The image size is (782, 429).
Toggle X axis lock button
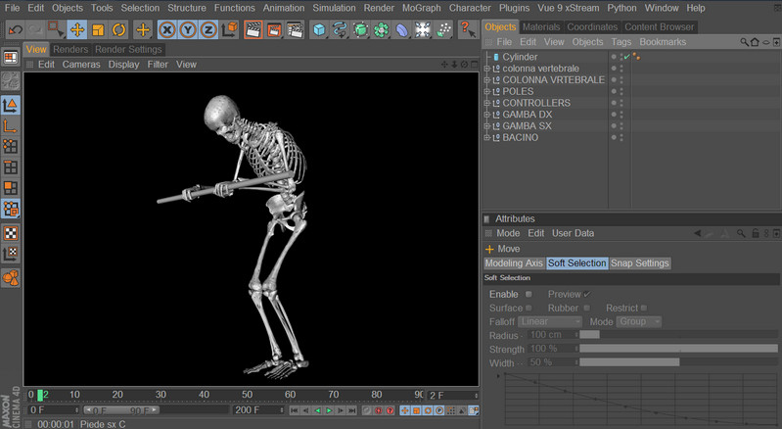(167, 29)
